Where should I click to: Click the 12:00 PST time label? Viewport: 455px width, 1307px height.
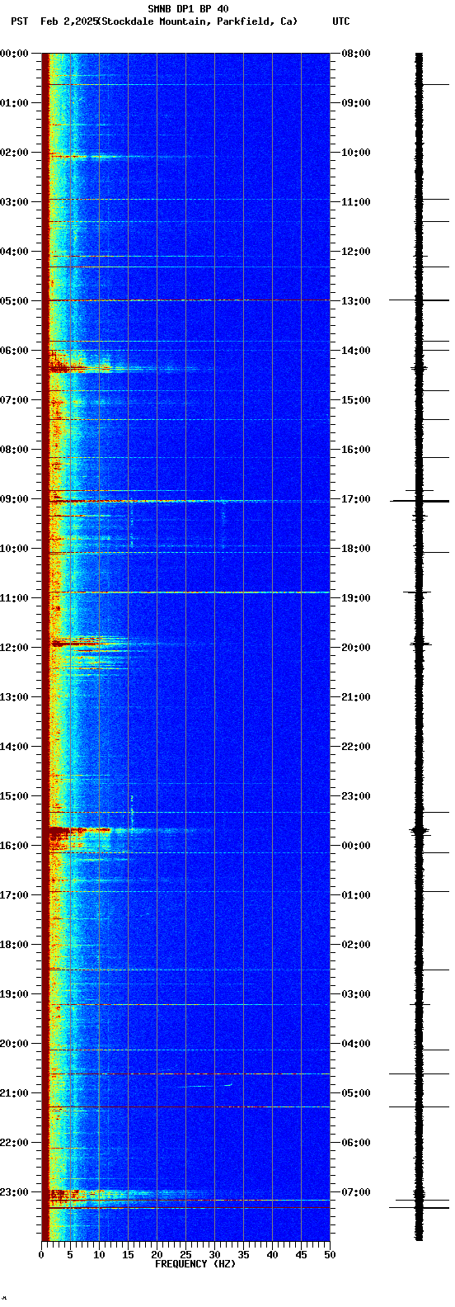pyautogui.click(x=14, y=648)
